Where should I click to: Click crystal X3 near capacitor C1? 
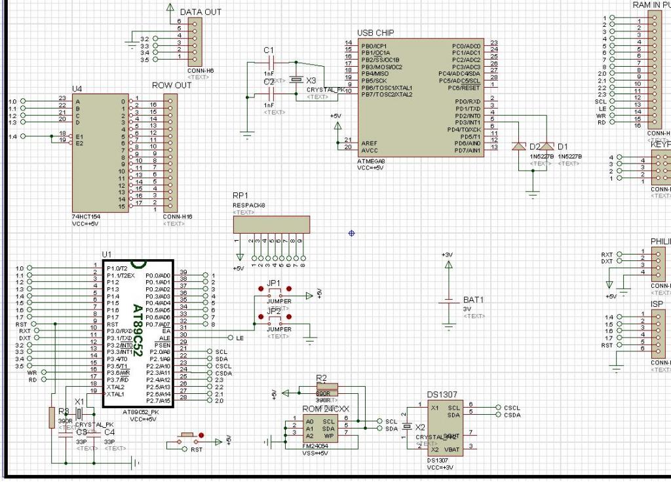click(x=296, y=79)
